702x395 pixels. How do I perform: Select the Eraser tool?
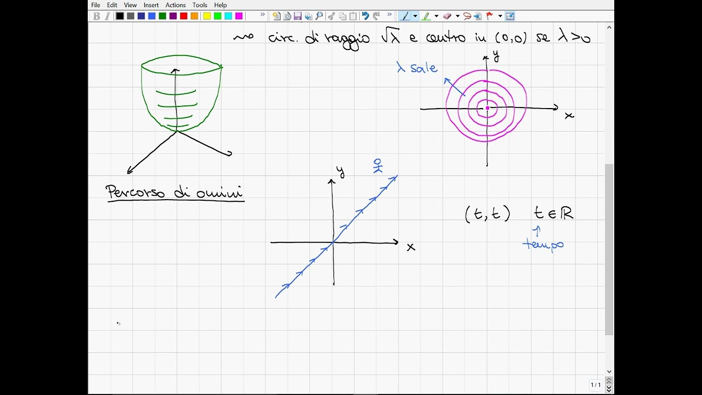447,16
